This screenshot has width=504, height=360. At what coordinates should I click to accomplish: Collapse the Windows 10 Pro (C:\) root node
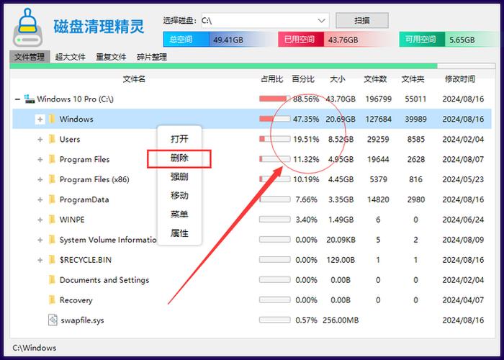click(17, 99)
